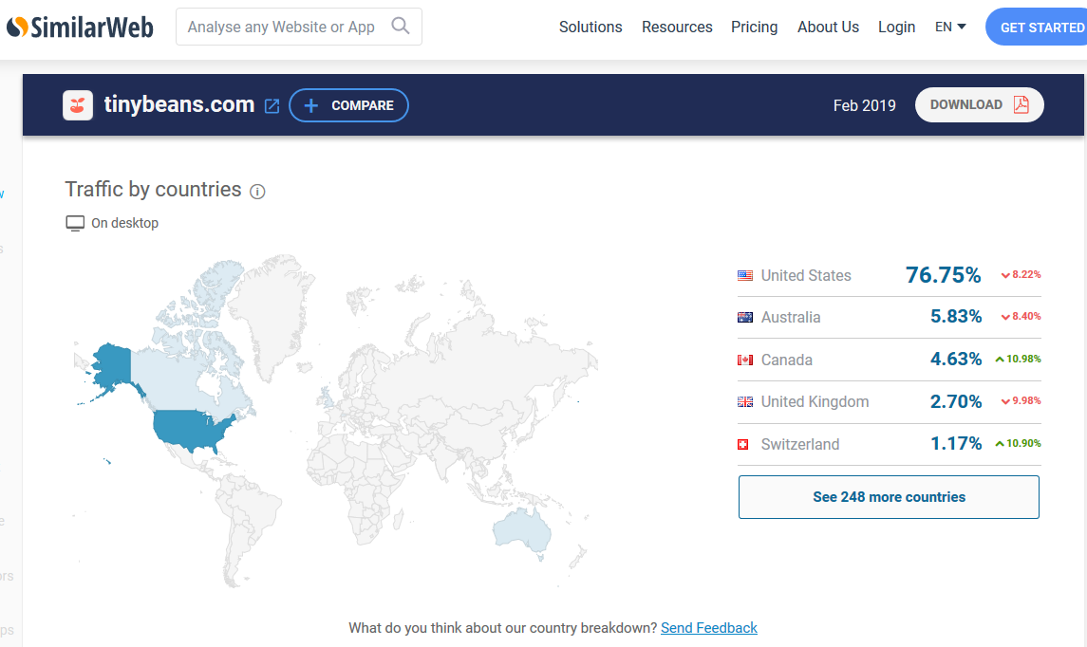This screenshot has height=647, width=1087.
Task: Select the Australia country name
Action: click(x=790, y=317)
